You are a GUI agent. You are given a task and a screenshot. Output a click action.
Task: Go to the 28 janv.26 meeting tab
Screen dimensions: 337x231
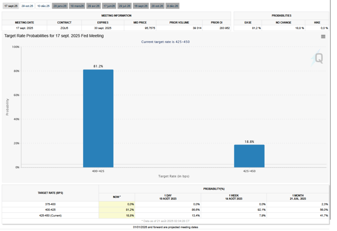[x=60, y=6]
